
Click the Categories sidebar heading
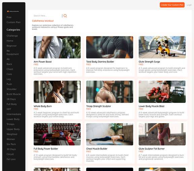click(x=13, y=30)
